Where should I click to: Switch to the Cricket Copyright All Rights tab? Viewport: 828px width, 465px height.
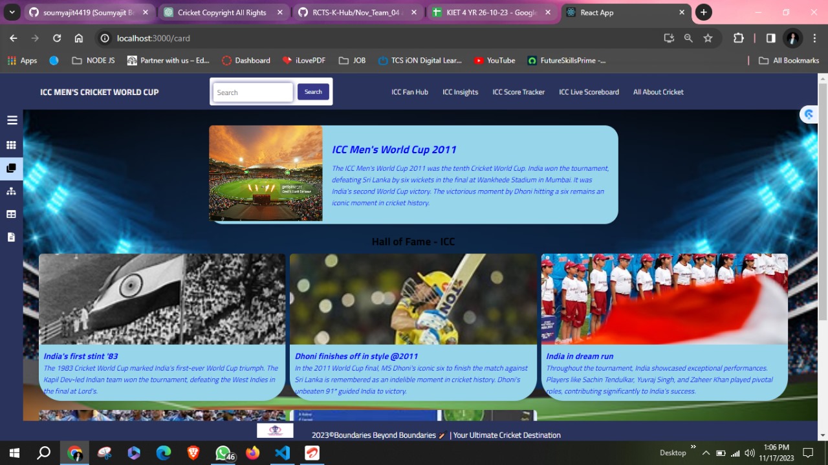pos(221,12)
